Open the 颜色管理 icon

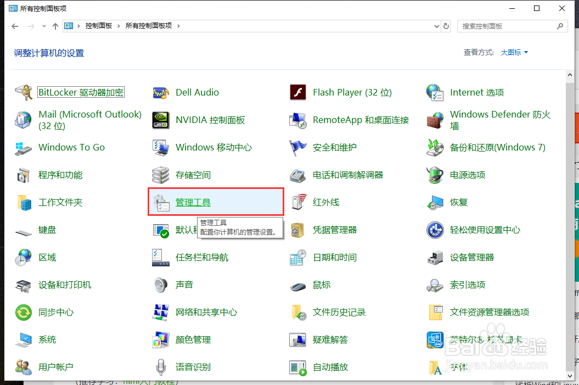tap(161, 340)
